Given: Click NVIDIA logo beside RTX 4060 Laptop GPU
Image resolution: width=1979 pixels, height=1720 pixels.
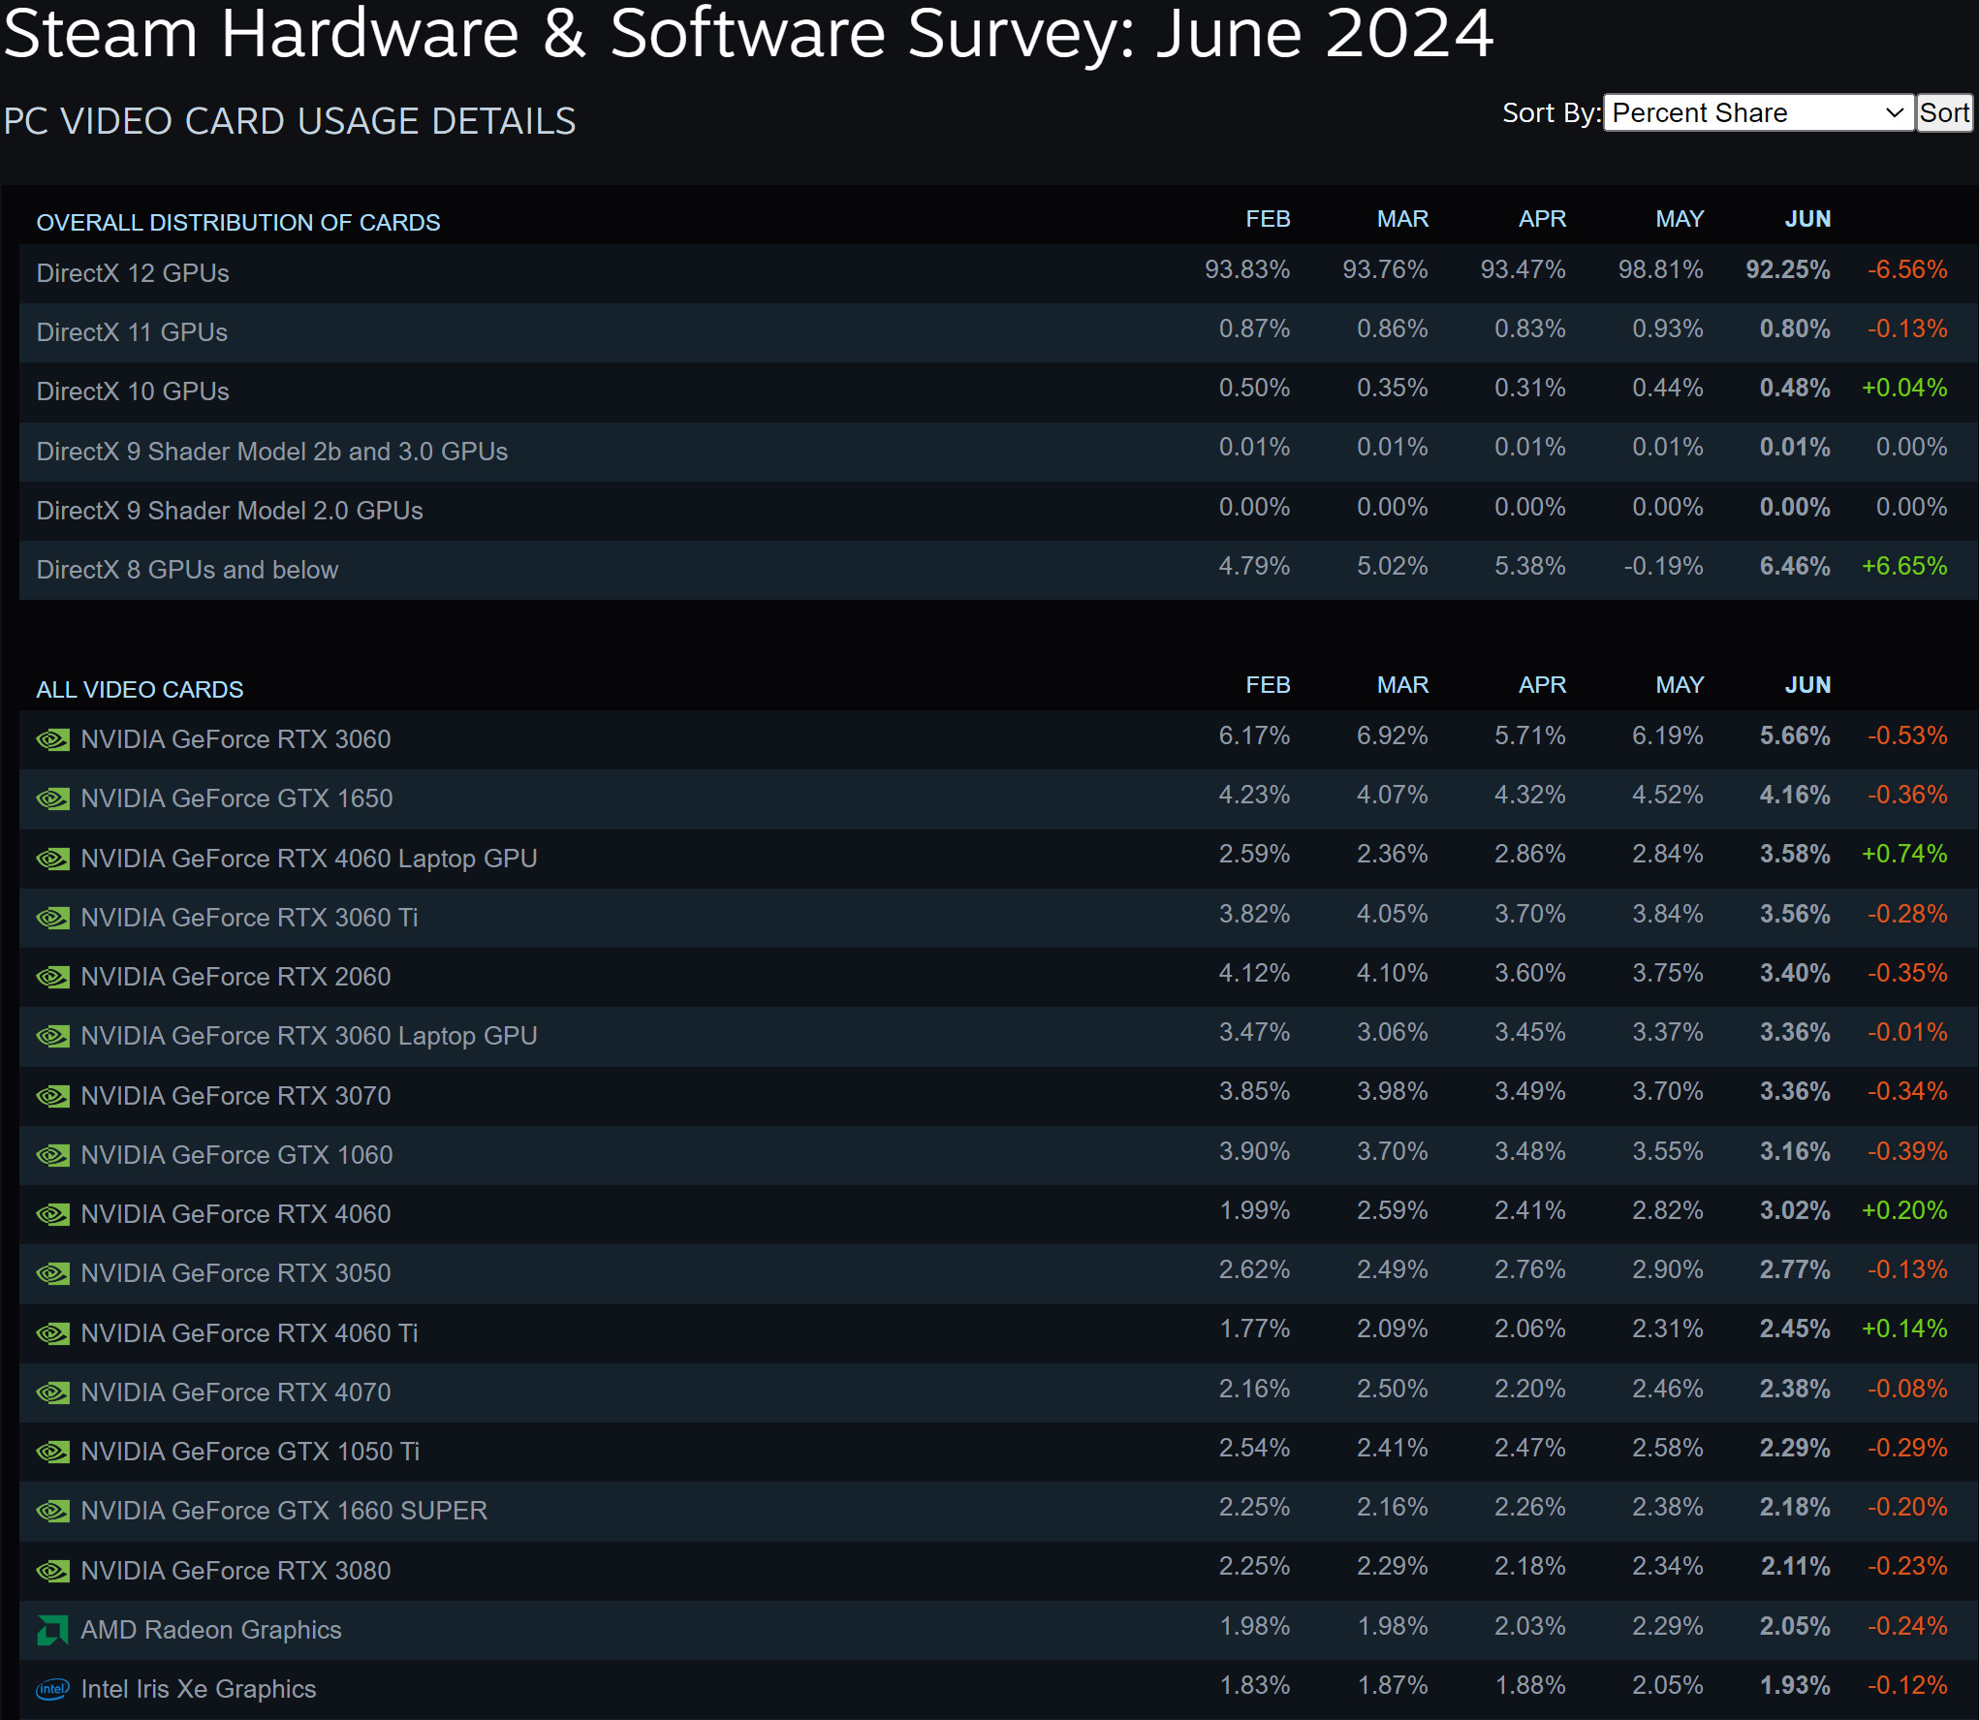Looking at the screenshot, I should pyautogui.click(x=53, y=860).
